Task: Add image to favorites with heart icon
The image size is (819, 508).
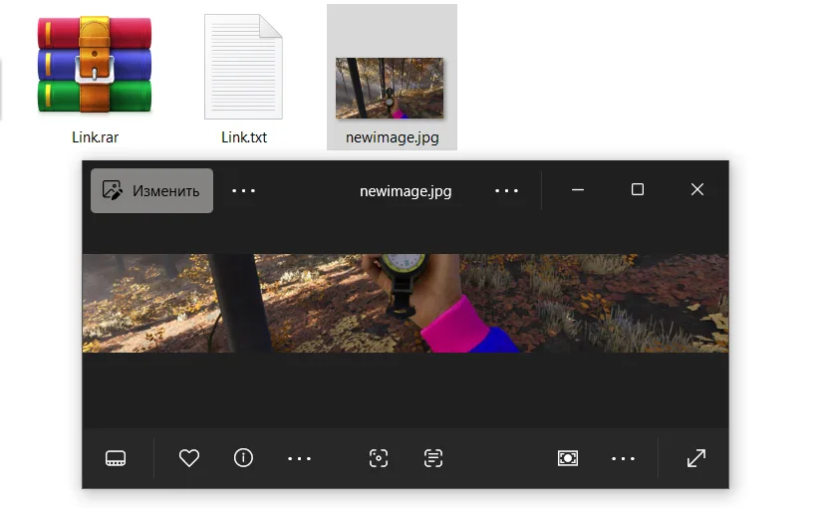Action: click(x=189, y=458)
